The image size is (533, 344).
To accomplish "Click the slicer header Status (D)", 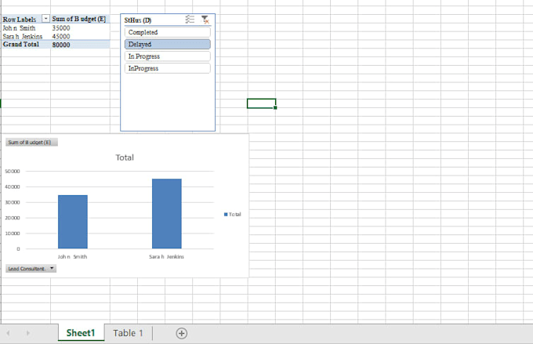I will coord(138,20).
